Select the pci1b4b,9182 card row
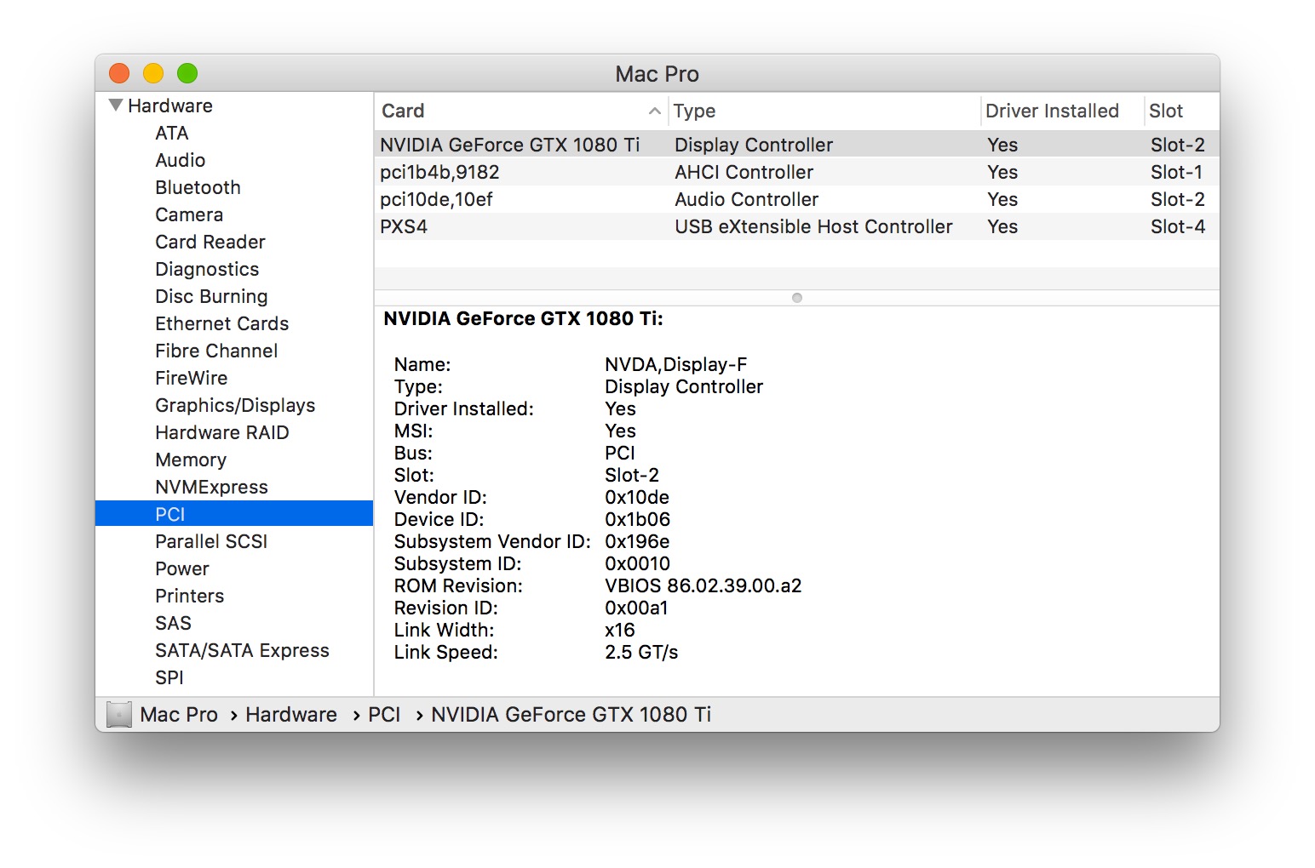1315x868 pixels. (x=796, y=172)
